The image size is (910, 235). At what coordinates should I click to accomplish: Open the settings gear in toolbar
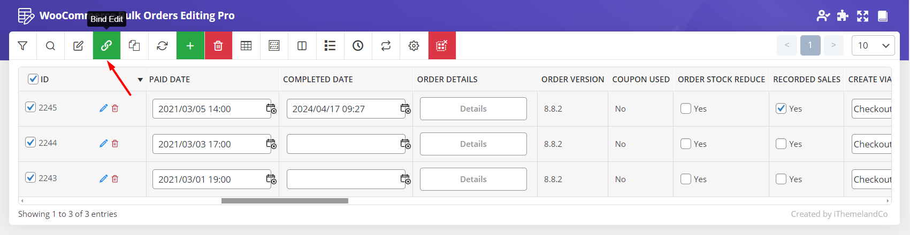[414, 46]
